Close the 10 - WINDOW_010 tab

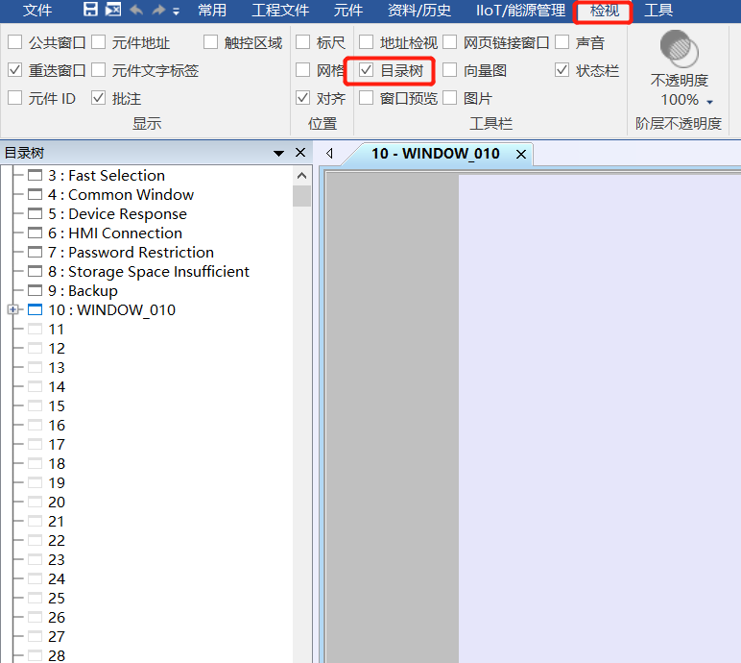pos(521,154)
